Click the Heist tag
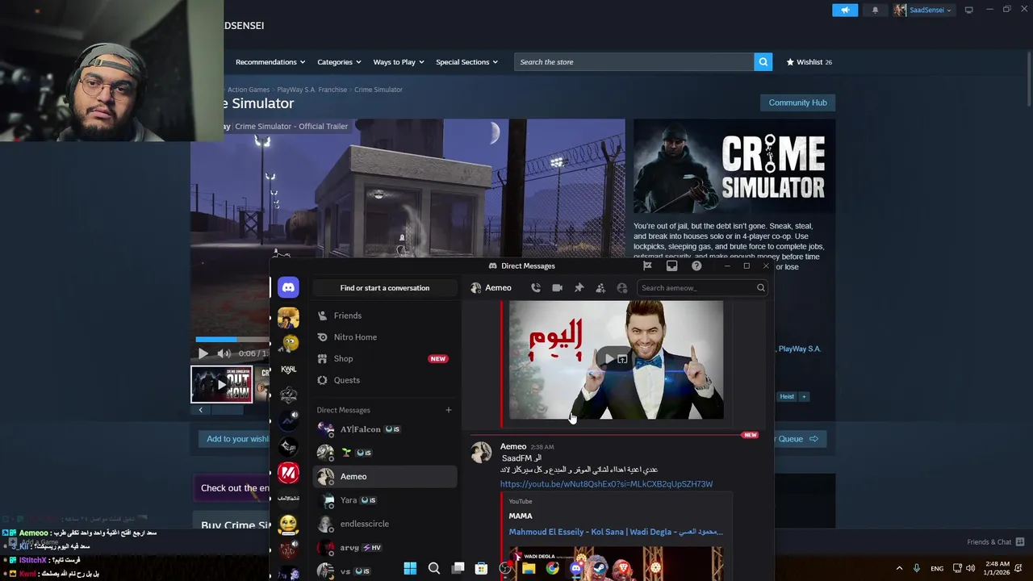This screenshot has height=581, width=1033. (787, 396)
